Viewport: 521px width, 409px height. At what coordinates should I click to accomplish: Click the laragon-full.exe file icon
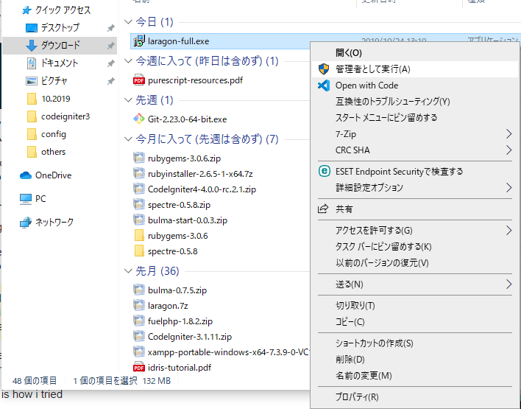pyautogui.click(x=139, y=41)
